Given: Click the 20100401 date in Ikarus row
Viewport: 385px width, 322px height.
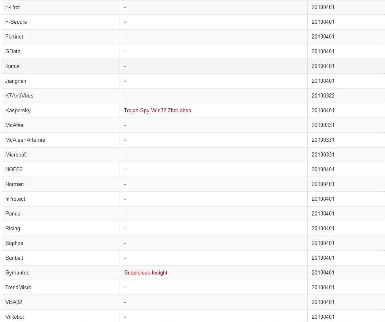Looking at the screenshot, I should [323, 66].
